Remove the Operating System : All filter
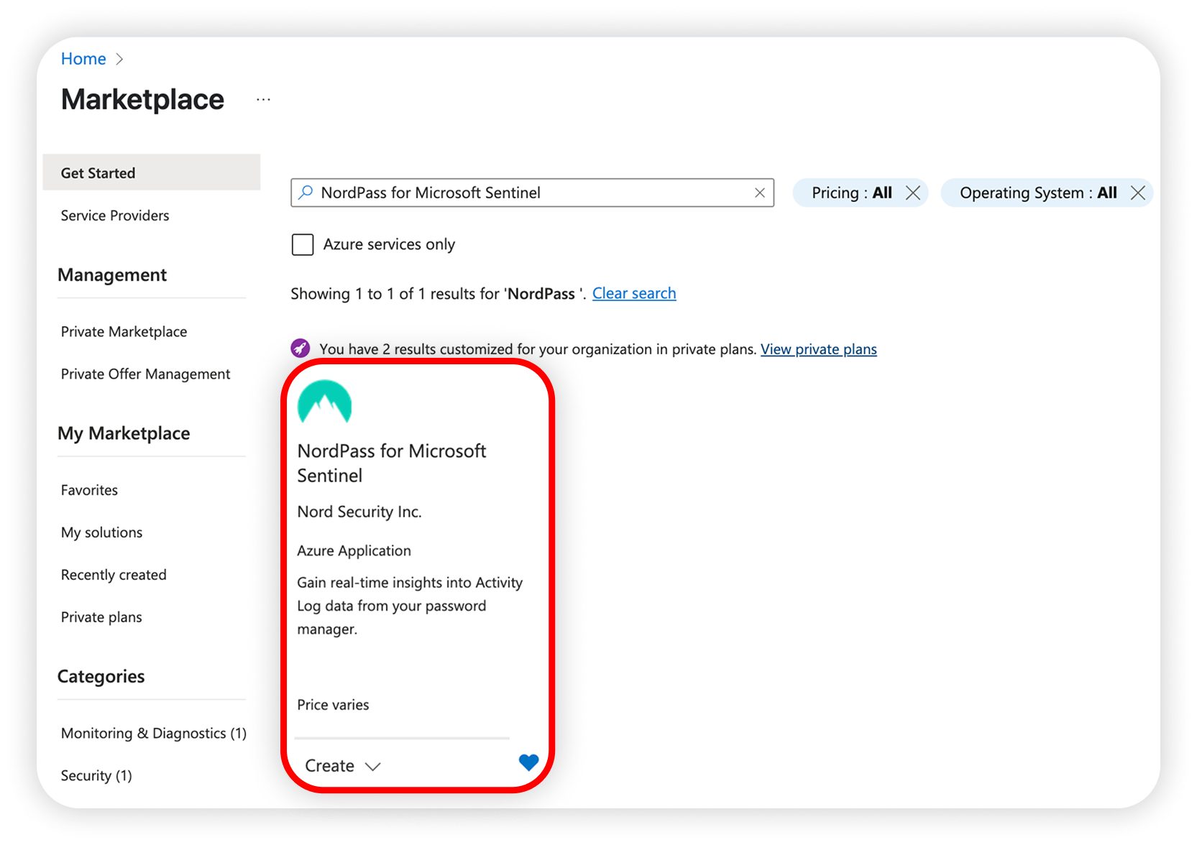 pyautogui.click(x=1137, y=193)
